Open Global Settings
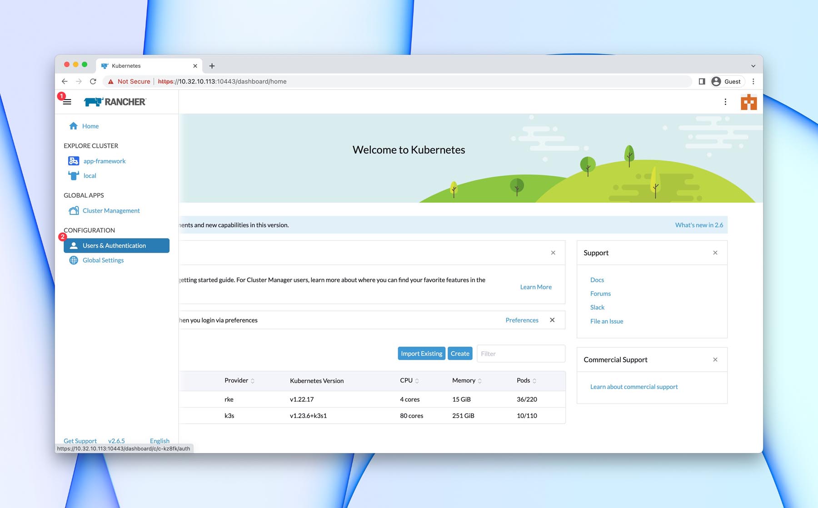This screenshot has height=508, width=818. point(103,260)
